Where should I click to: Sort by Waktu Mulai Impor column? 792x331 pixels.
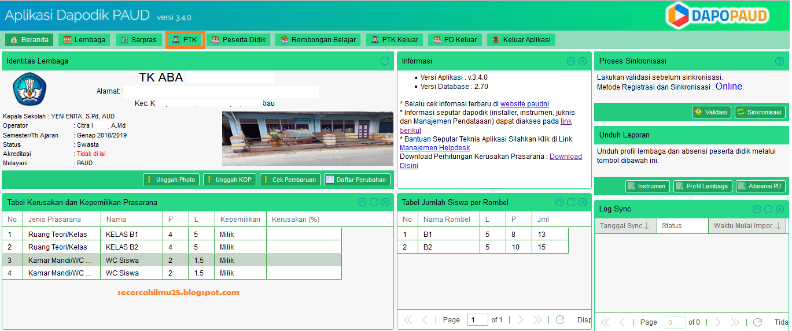747,226
